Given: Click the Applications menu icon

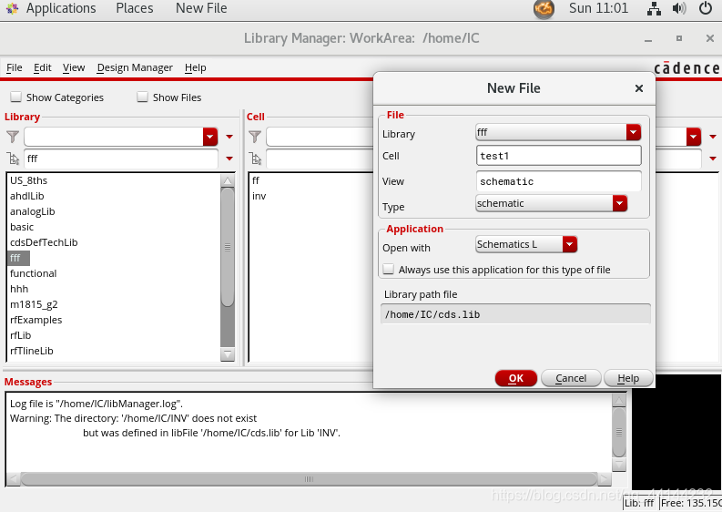Looking at the screenshot, I should 13,8.
